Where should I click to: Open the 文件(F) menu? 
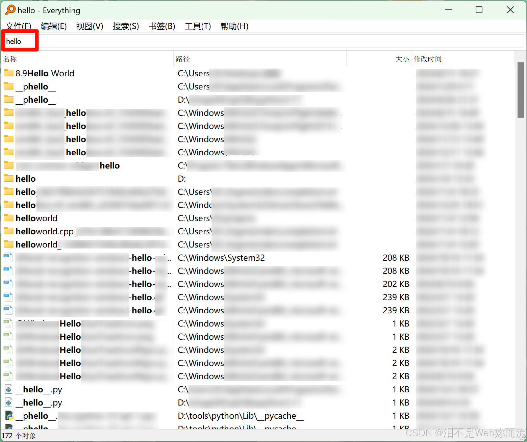19,26
